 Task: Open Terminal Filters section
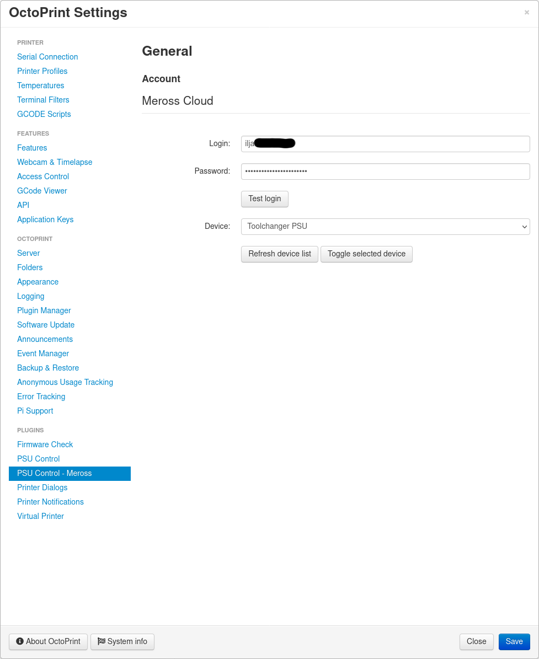pyautogui.click(x=43, y=100)
